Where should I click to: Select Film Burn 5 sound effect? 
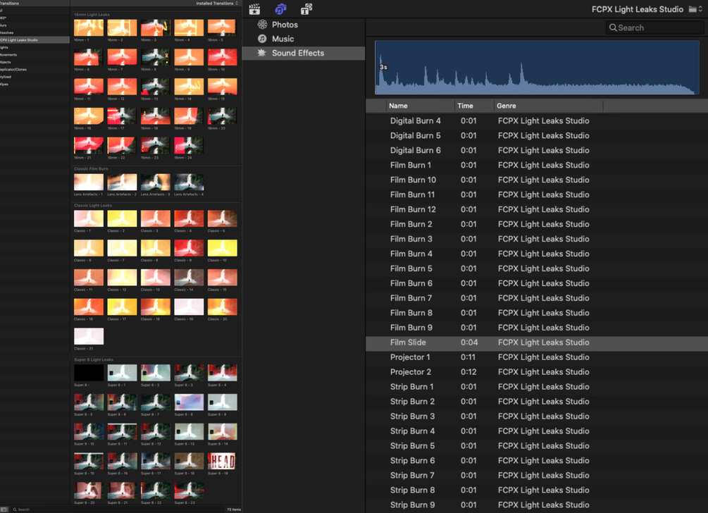point(536,268)
